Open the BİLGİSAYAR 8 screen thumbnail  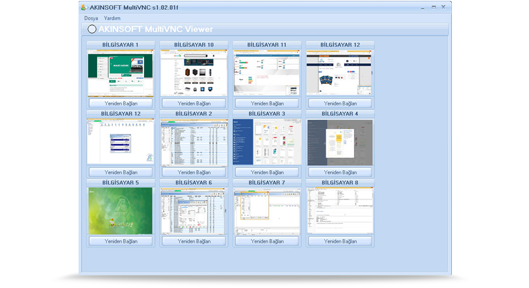(x=340, y=211)
